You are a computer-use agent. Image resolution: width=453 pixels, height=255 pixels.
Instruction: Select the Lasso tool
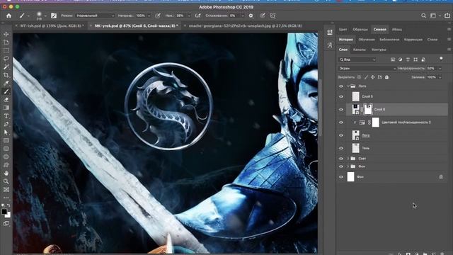6,59
